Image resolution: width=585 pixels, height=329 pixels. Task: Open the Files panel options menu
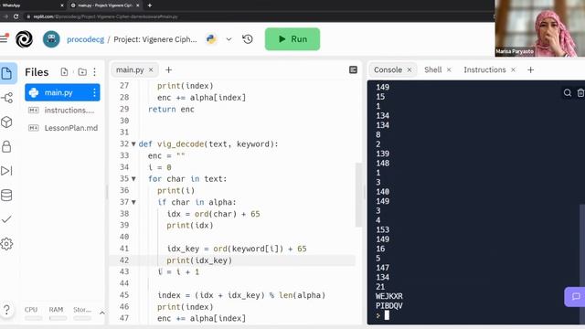(x=94, y=71)
